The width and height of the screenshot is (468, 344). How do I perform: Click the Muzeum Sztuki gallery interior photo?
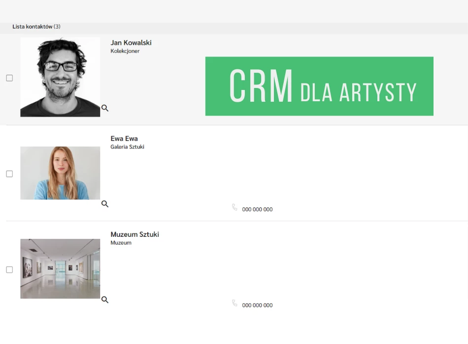coord(60,269)
